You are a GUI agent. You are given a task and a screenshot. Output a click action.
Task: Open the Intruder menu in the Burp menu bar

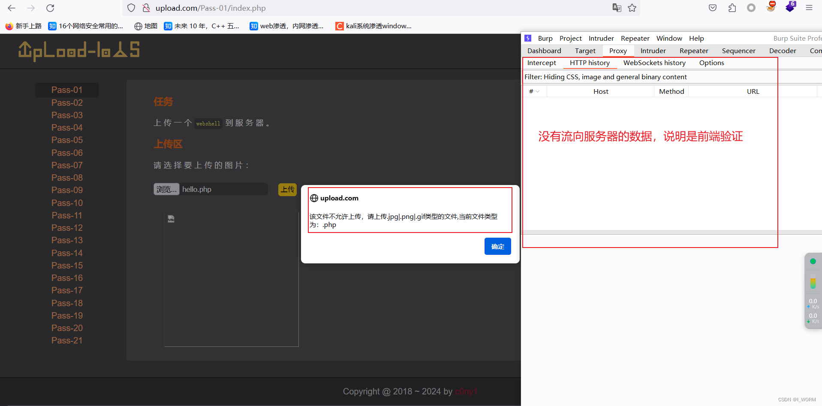pos(601,38)
